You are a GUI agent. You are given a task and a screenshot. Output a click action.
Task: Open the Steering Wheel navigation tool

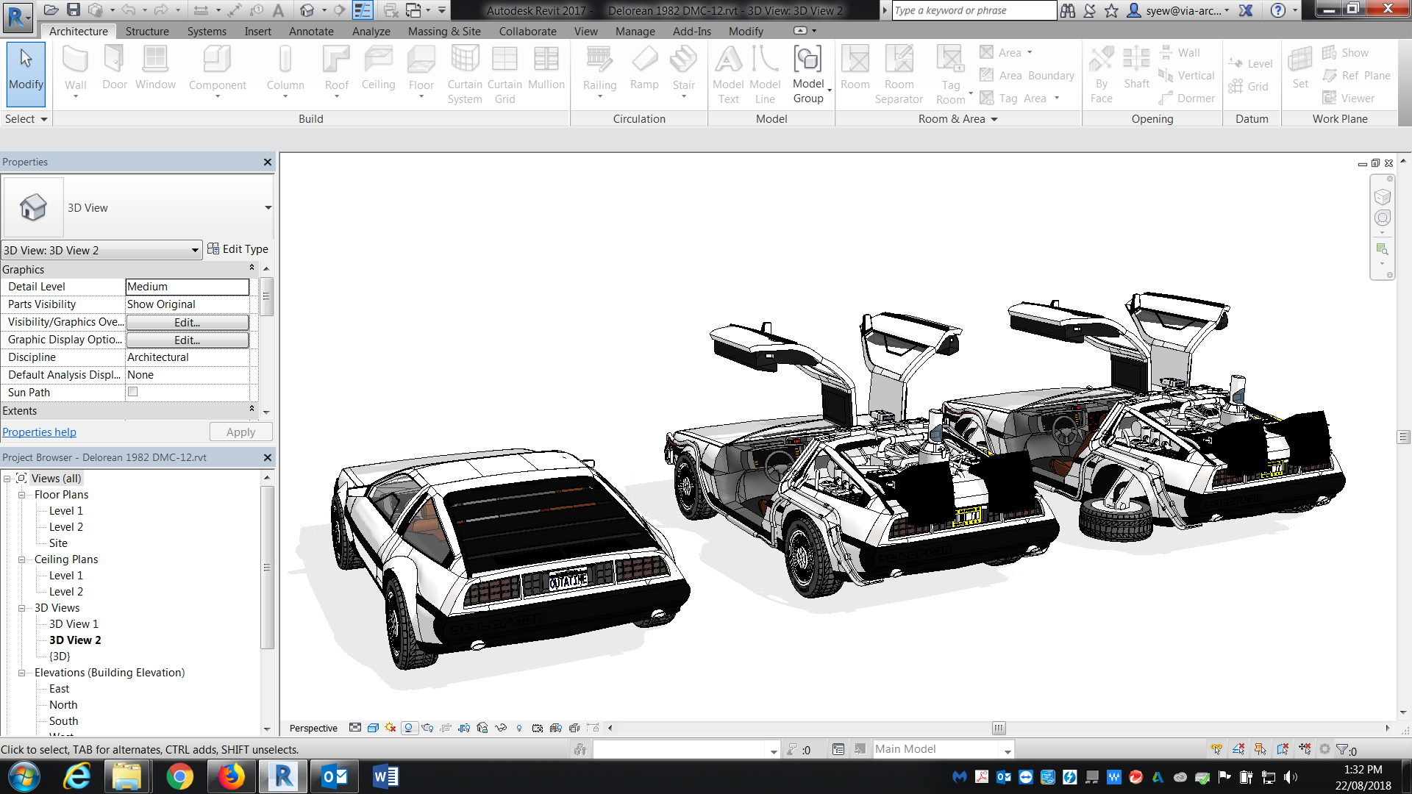(1382, 218)
